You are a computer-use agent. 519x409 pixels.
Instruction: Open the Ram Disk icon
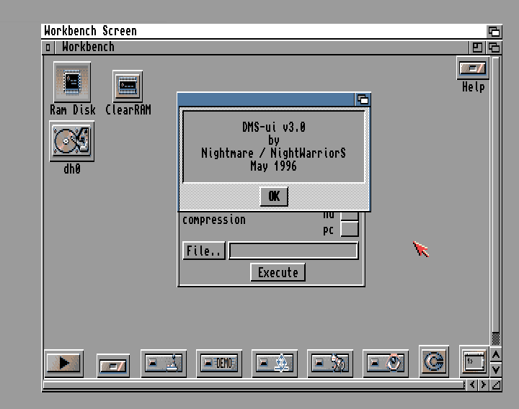(72, 83)
